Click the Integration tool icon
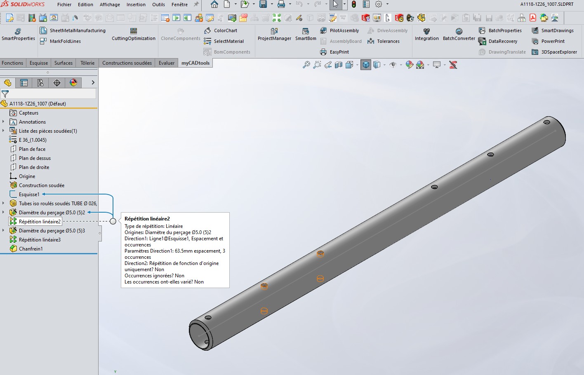The width and height of the screenshot is (584, 375). click(426, 35)
